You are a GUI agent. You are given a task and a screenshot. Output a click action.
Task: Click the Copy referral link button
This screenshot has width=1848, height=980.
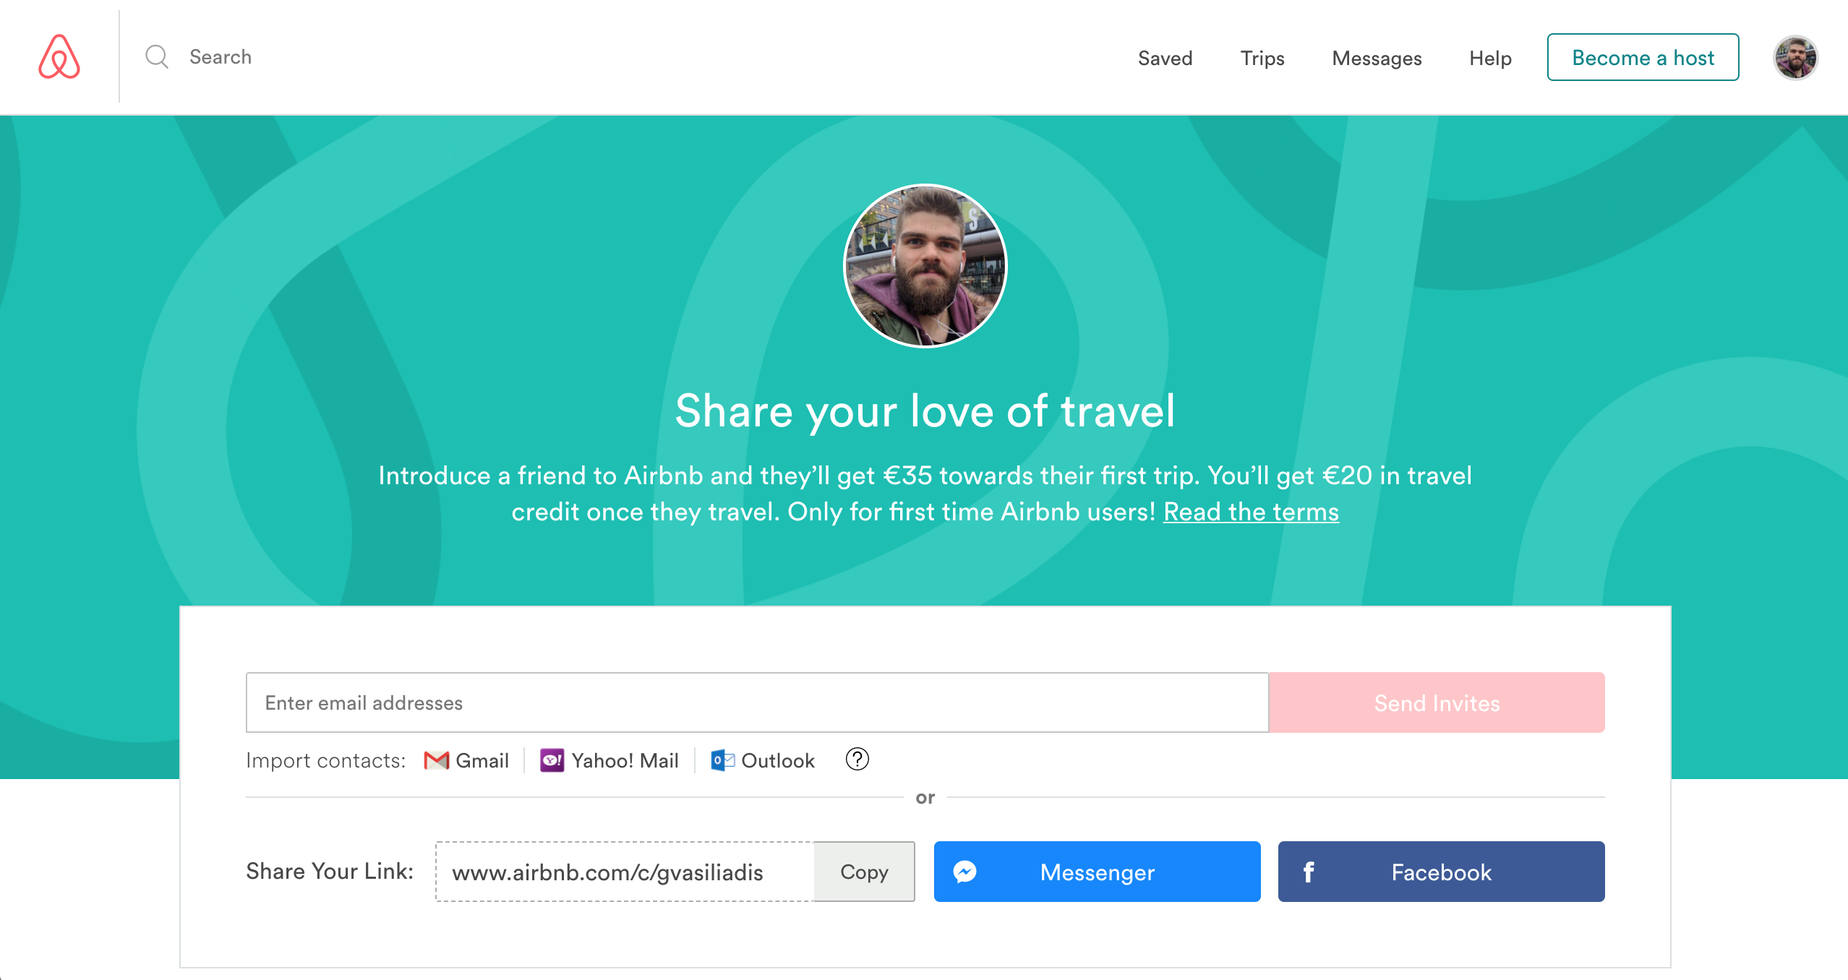point(863,872)
